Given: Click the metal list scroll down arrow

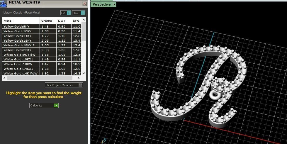Looking at the screenshot, I should pyautogui.click(x=84, y=73).
